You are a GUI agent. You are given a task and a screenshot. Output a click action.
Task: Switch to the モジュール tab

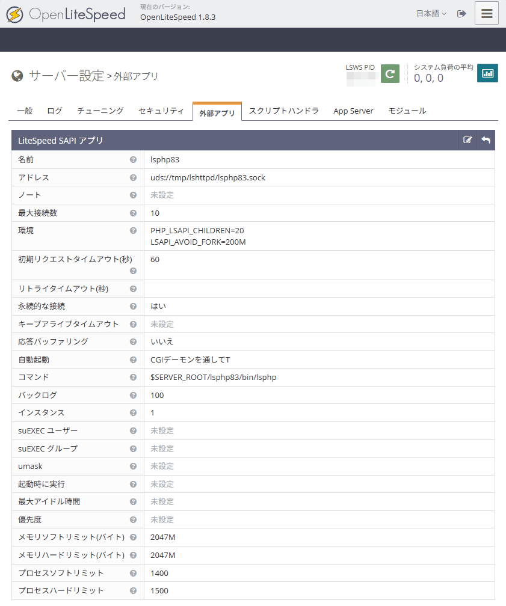click(407, 111)
